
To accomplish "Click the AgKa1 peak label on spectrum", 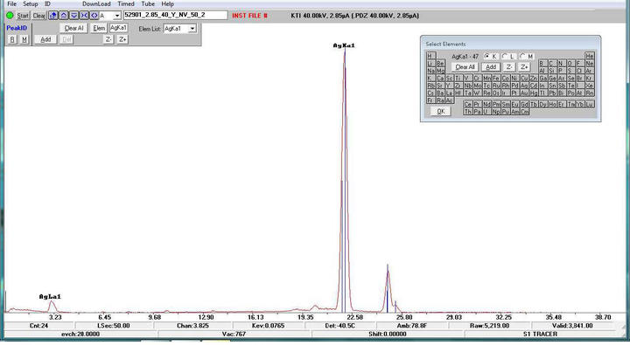I will 344,45.
